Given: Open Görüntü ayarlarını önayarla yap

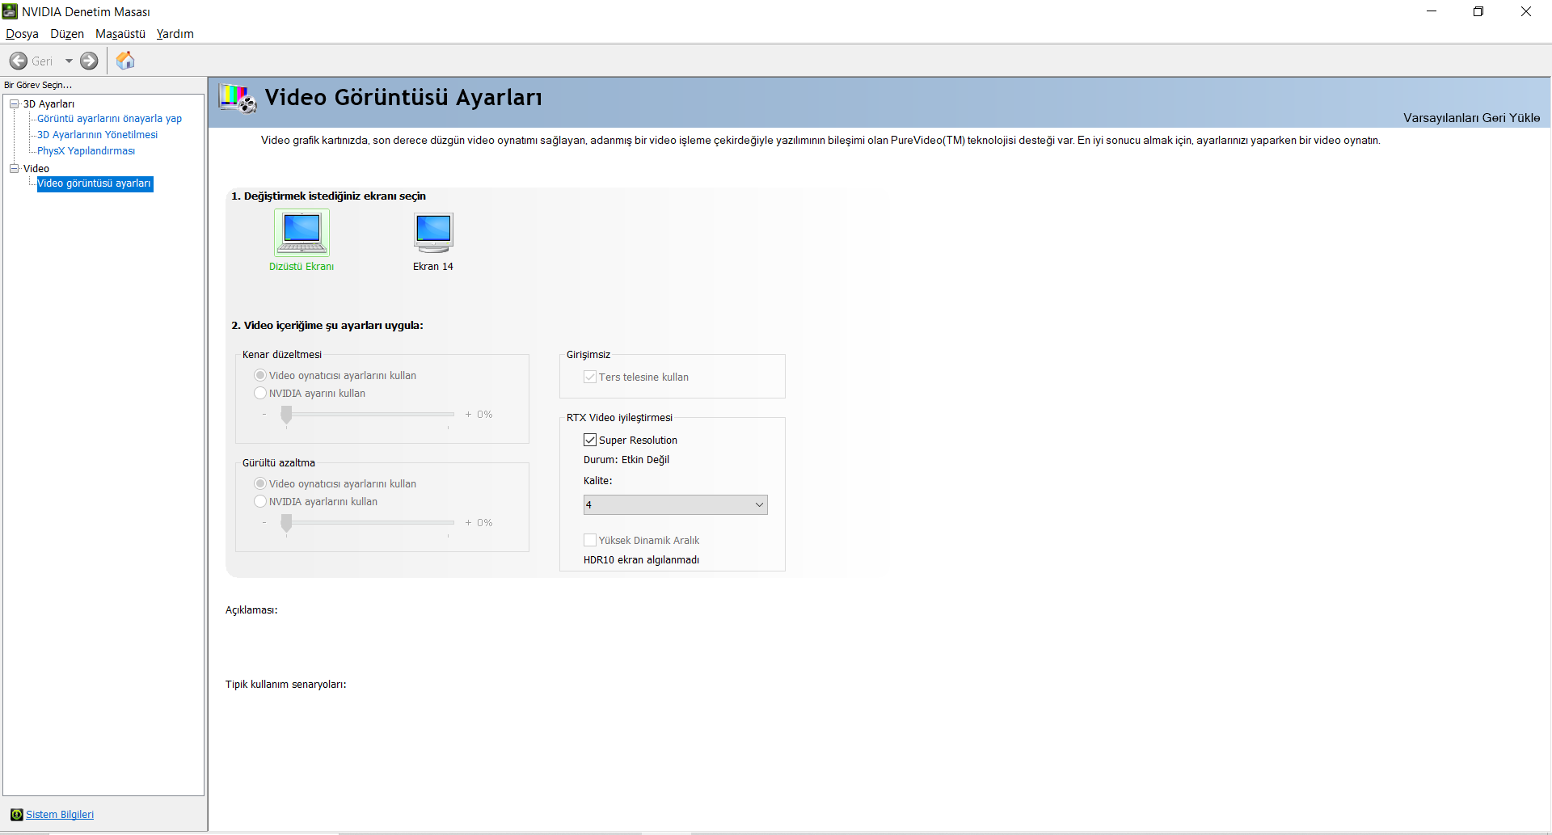Looking at the screenshot, I should 109,119.
